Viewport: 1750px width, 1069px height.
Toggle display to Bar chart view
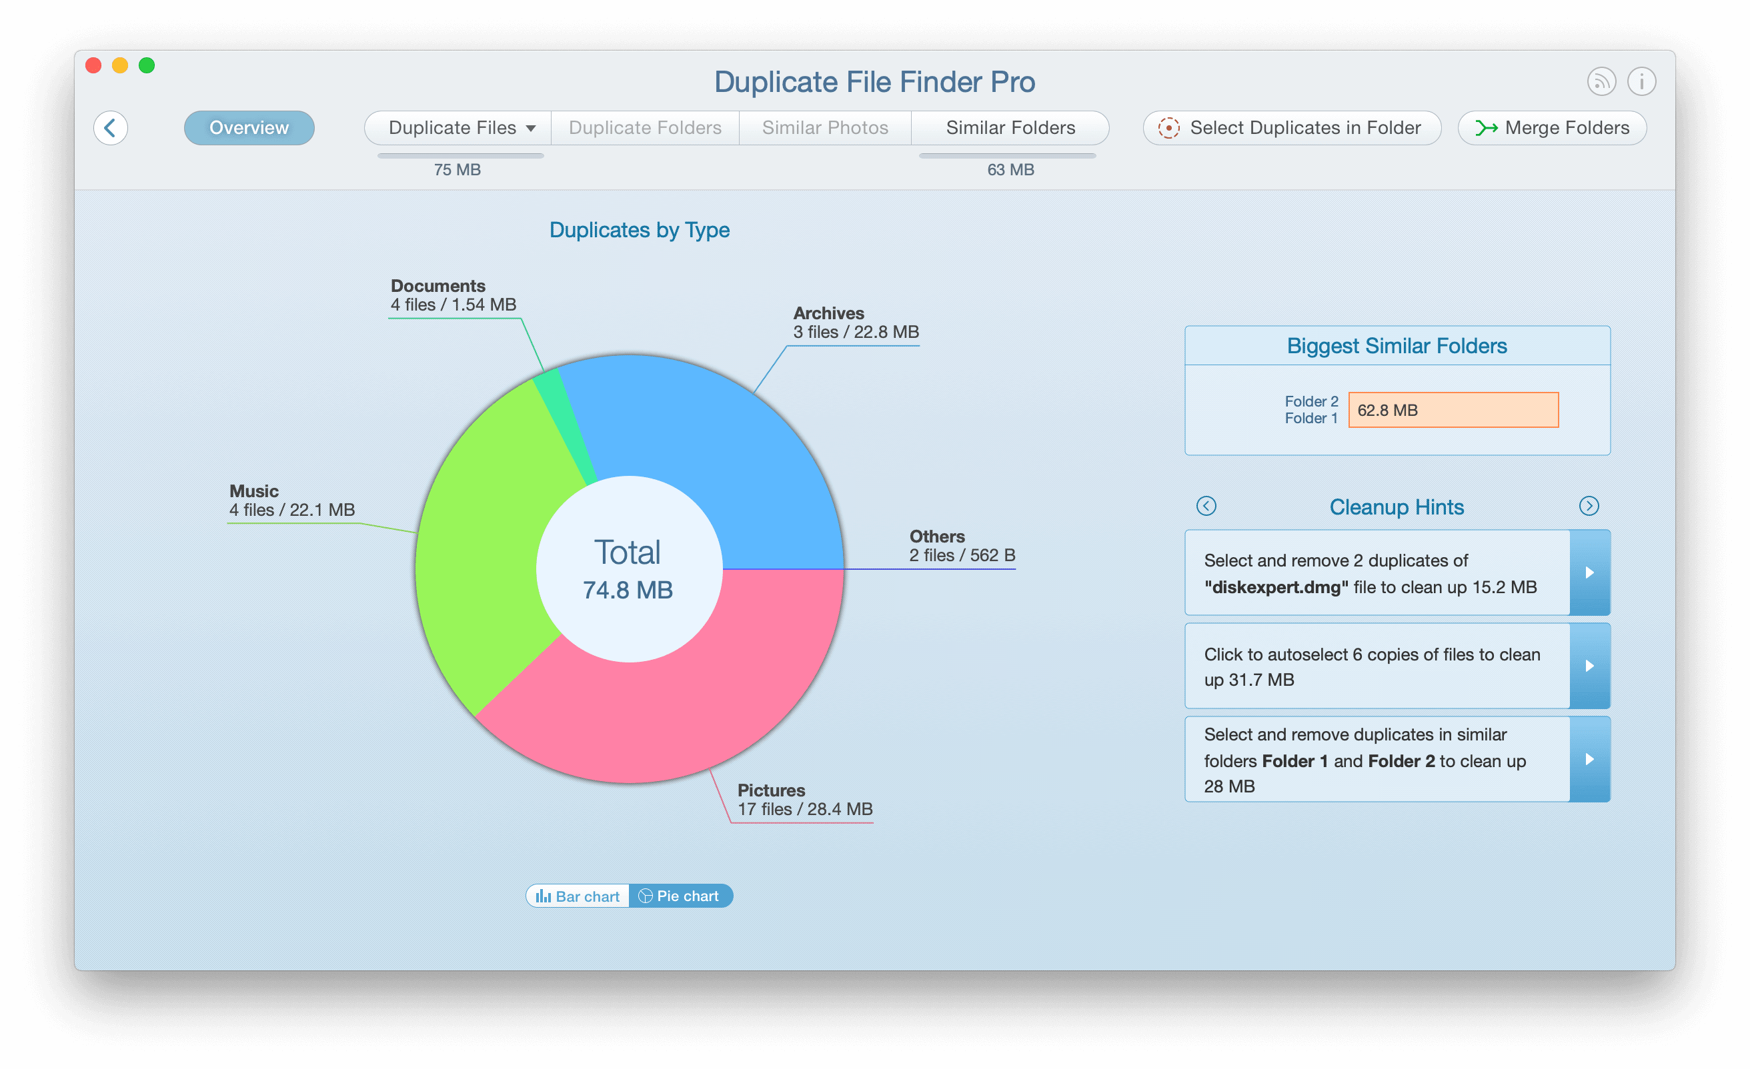click(x=577, y=895)
